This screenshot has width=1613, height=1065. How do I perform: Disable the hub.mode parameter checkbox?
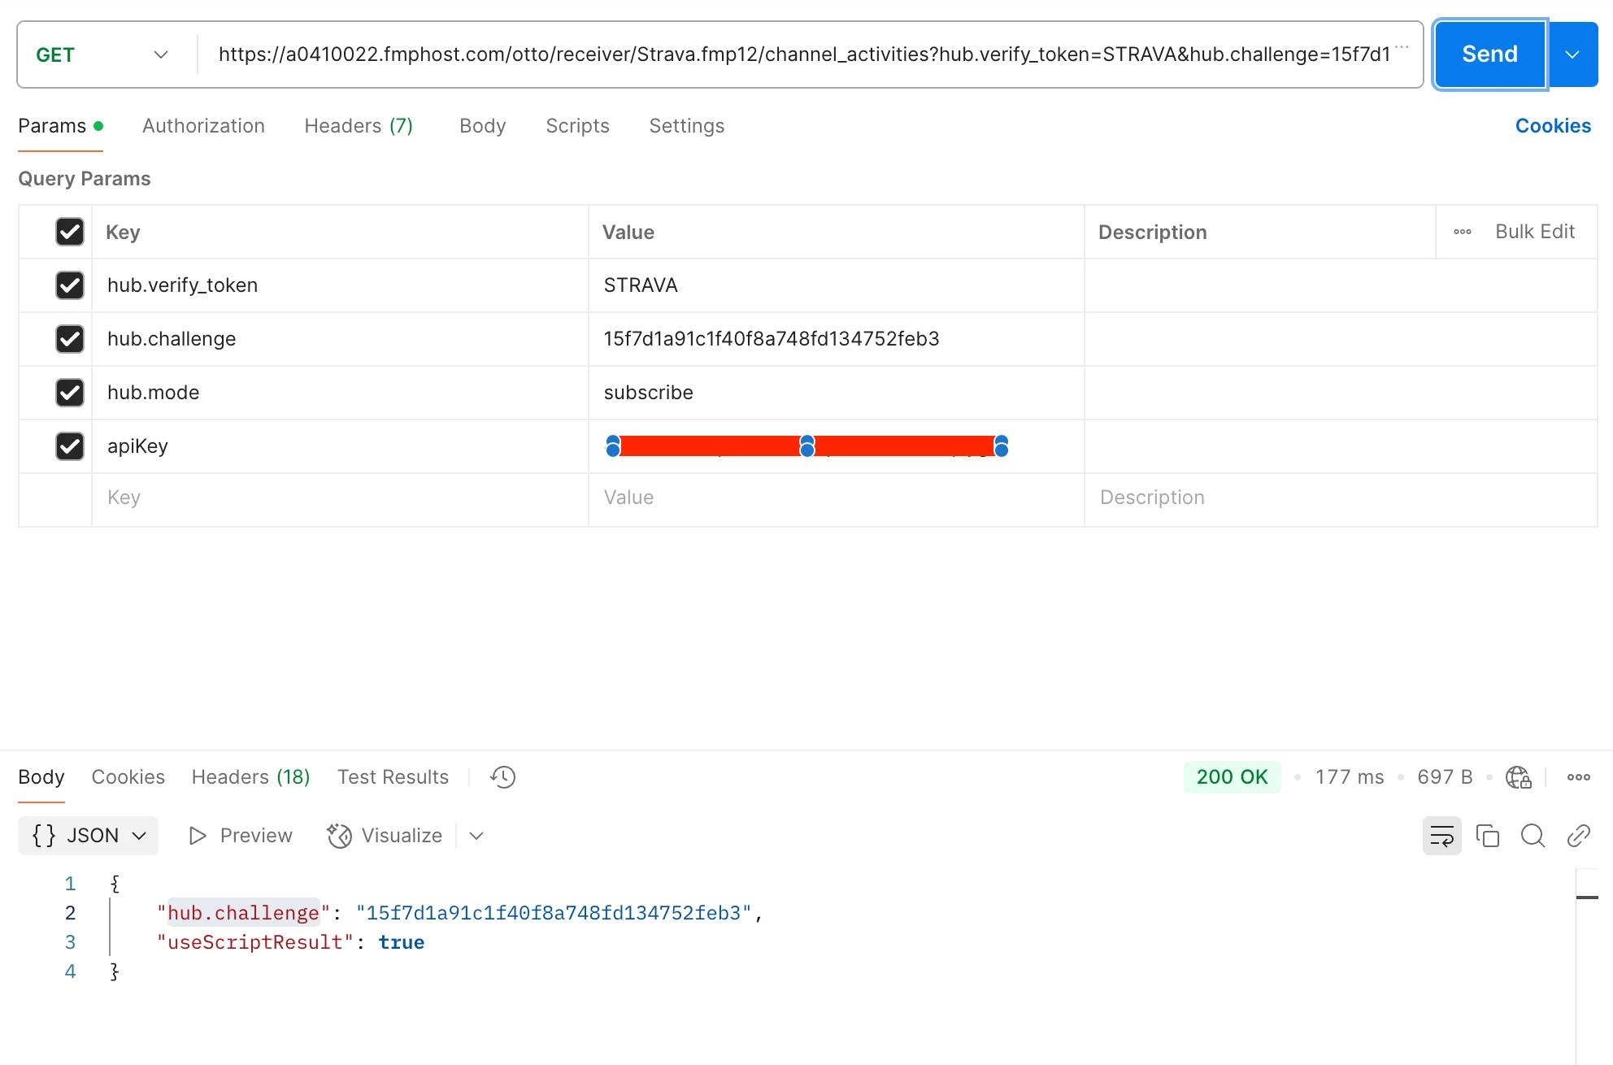[70, 393]
